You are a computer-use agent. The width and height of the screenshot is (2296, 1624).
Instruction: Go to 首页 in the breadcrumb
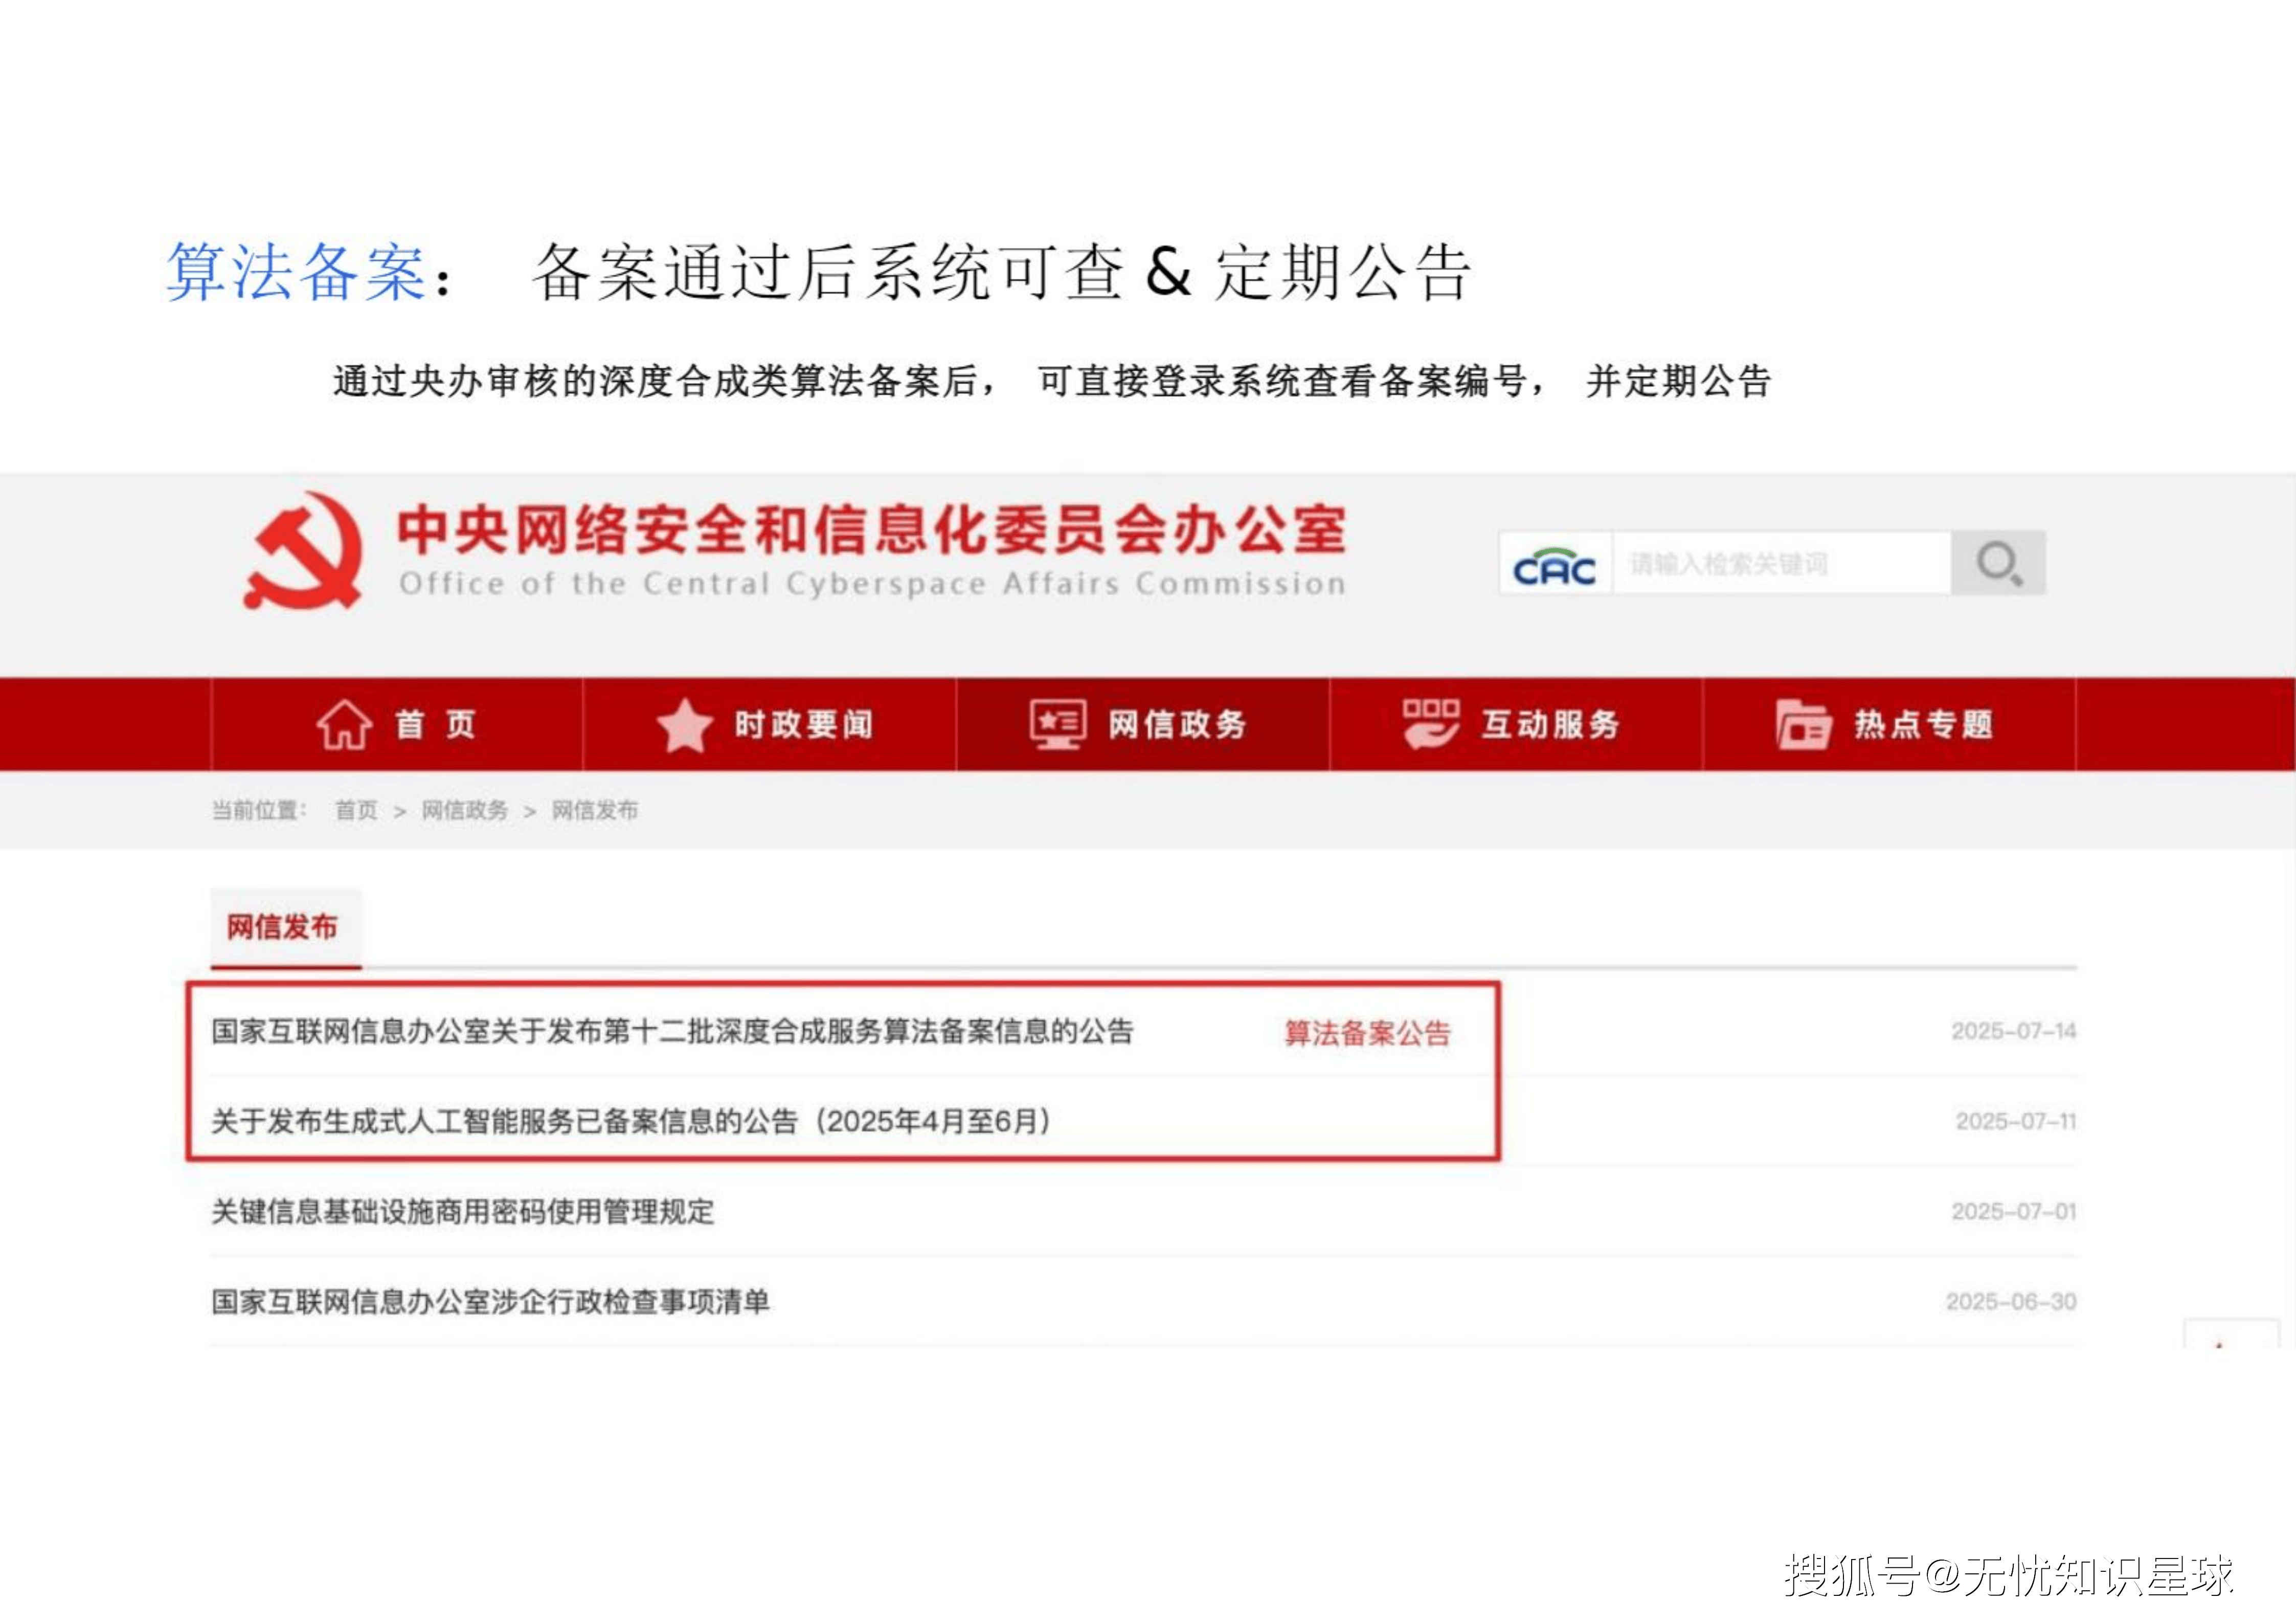click(x=356, y=810)
